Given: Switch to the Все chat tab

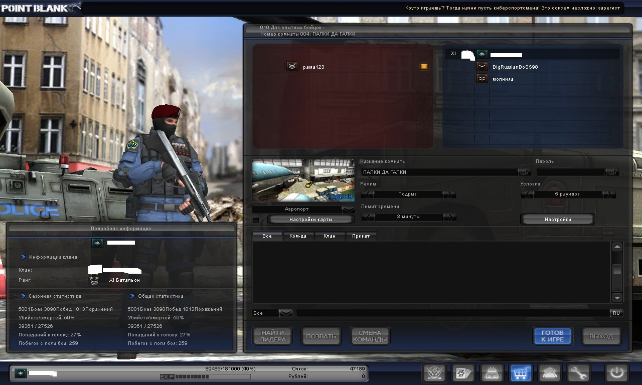Looking at the screenshot, I should tap(267, 236).
